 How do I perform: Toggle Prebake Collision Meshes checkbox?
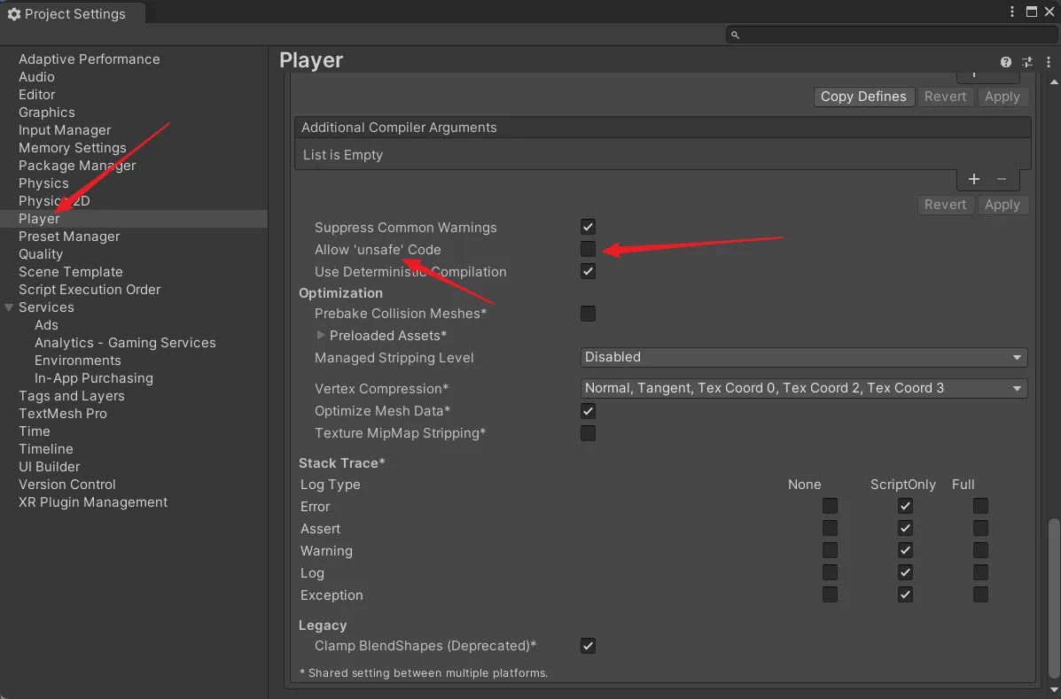coord(588,313)
